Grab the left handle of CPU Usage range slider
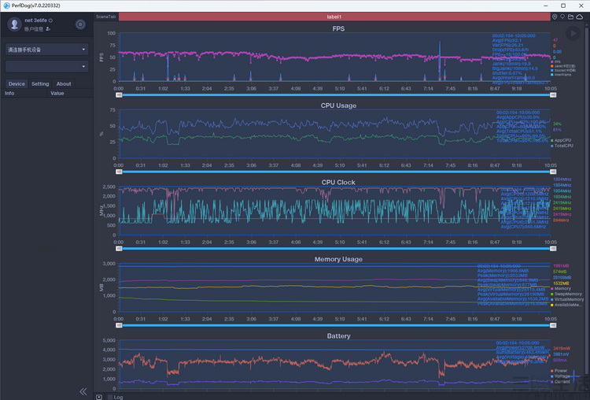590x400 pixels. click(x=119, y=172)
